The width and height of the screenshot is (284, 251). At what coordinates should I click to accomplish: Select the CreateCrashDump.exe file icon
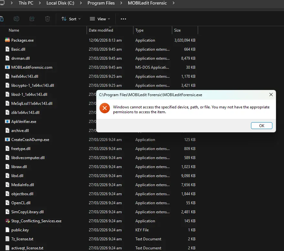(x=7, y=140)
